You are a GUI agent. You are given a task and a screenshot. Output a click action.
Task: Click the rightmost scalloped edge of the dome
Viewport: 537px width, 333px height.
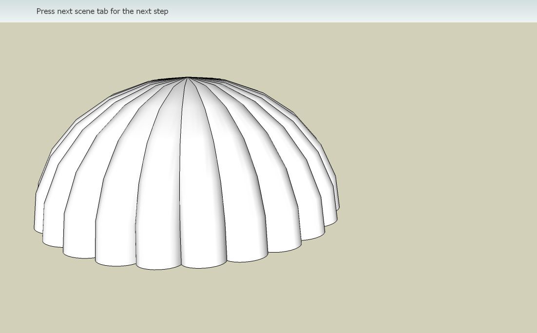(337, 205)
